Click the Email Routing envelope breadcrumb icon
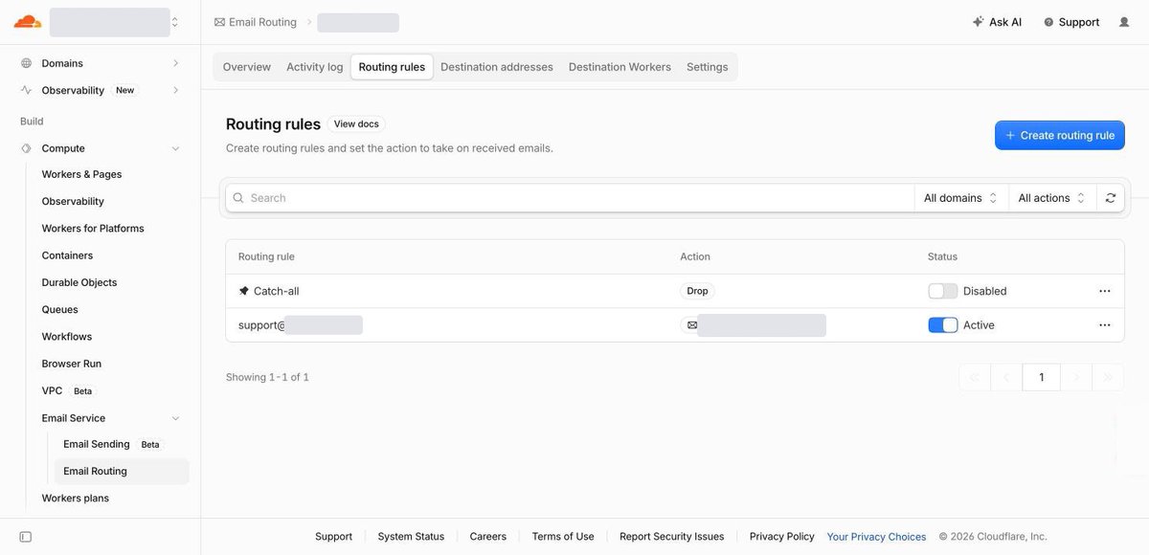This screenshot has width=1149, height=555. click(x=219, y=22)
